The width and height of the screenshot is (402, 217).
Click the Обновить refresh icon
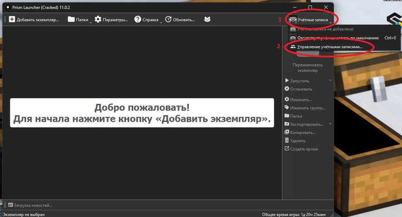168,20
